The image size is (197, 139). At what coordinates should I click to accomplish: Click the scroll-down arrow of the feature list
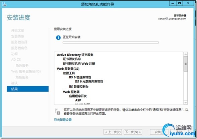tap(186, 102)
